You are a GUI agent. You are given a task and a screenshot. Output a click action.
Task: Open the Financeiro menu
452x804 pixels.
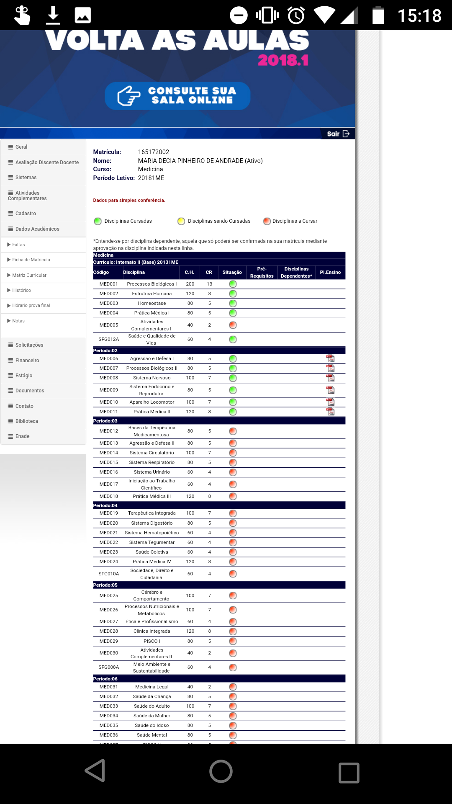coord(27,361)
